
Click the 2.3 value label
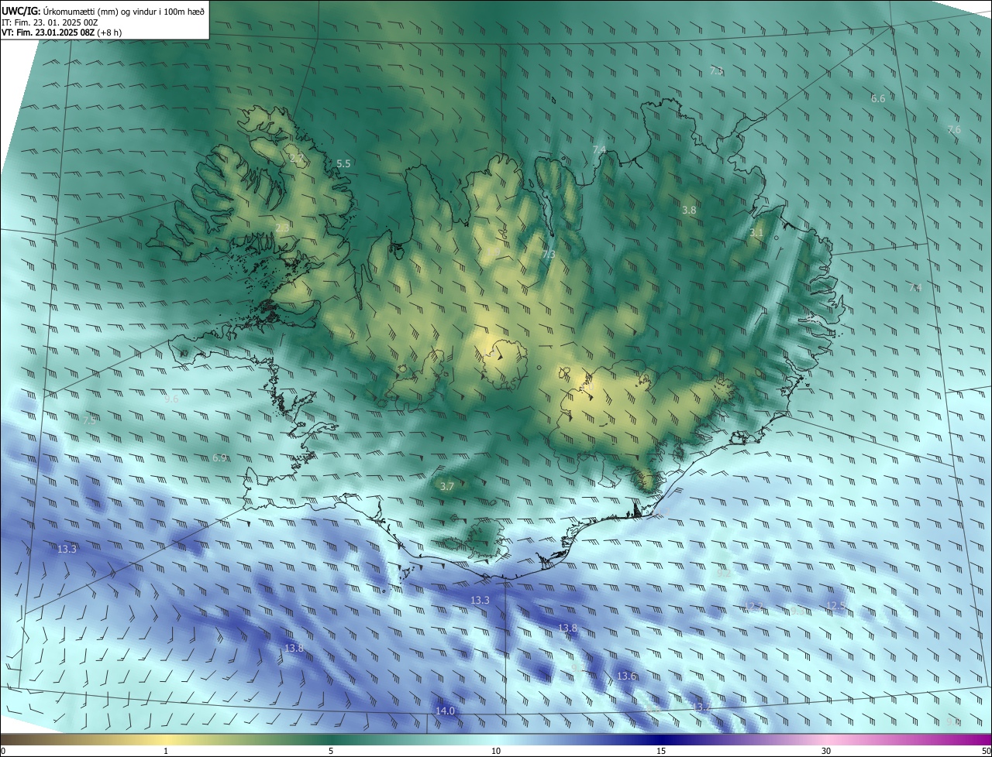click(x=283, y=228)
